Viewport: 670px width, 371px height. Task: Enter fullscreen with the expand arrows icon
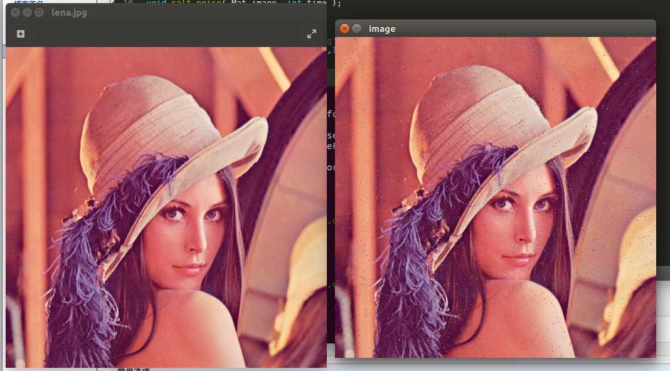click(312, 34)
